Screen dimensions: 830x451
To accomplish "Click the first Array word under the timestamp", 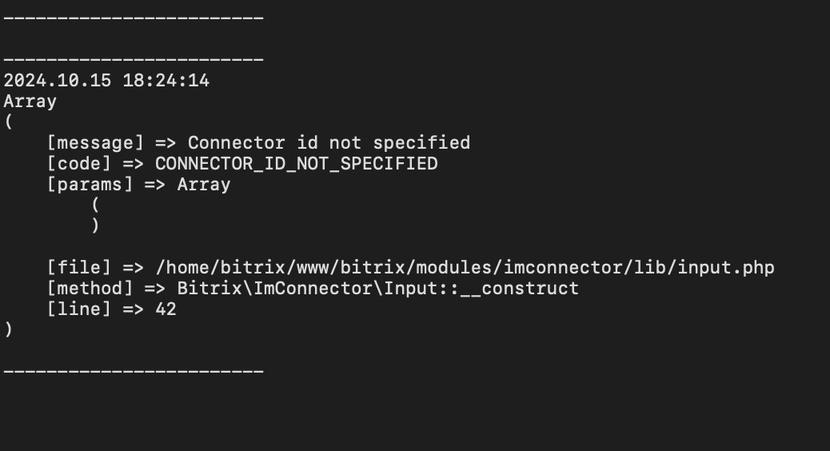I will click(x=30, y=102).
